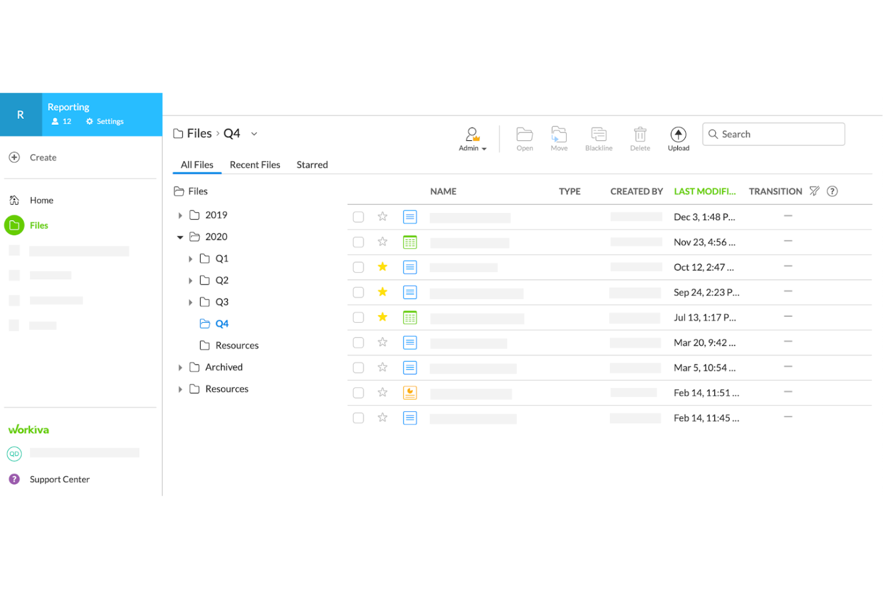Open the Support Center link
The height and width of the screenshot is (589, 884).
tap(60, 479)
